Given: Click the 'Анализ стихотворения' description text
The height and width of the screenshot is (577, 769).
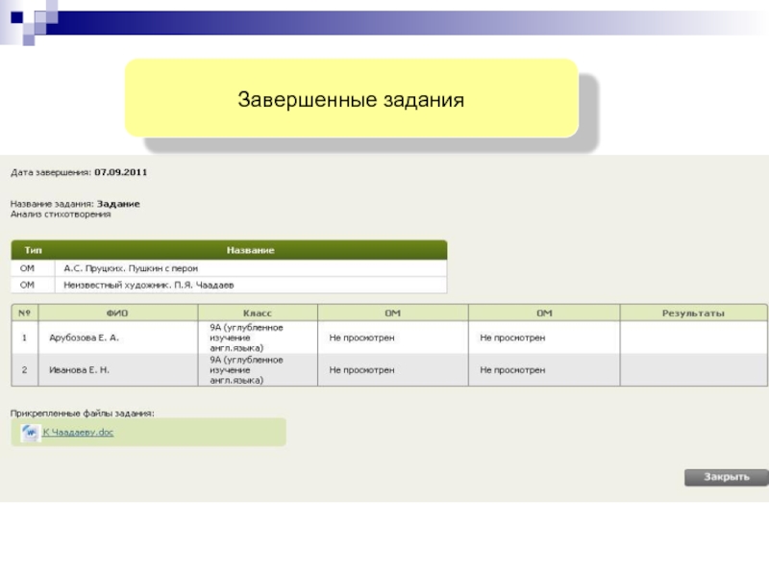Looking at the screenshot, I should (61, 214).
